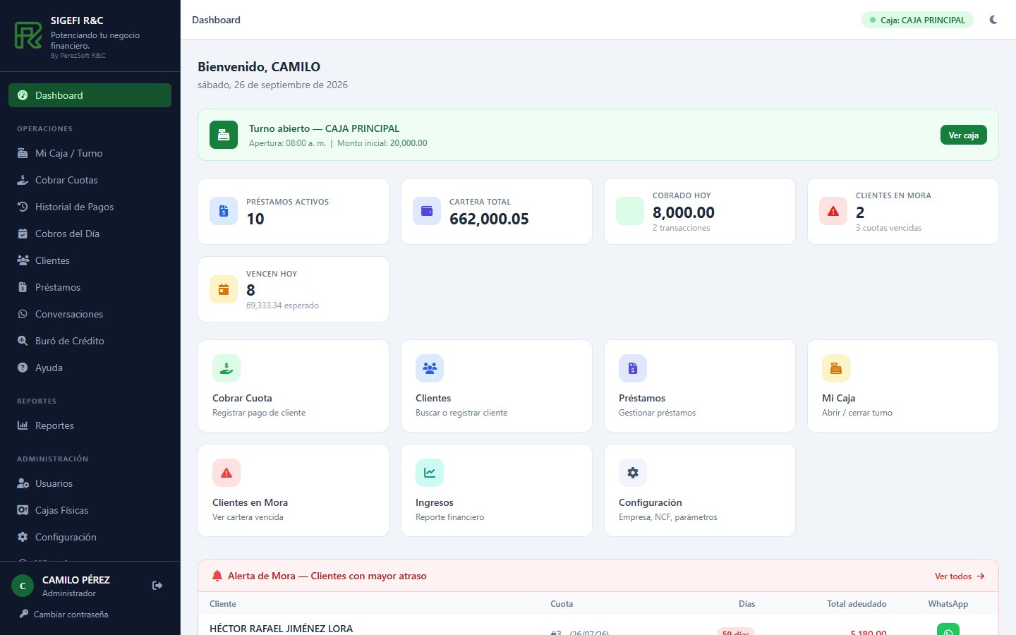Open Cobros del Día
1016x635 pixels.
[90, 234]
